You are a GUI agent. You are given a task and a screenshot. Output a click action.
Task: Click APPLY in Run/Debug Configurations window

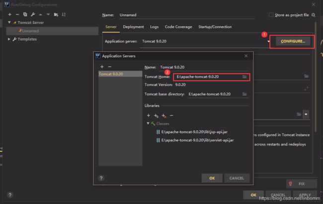[x=305, y=195]
